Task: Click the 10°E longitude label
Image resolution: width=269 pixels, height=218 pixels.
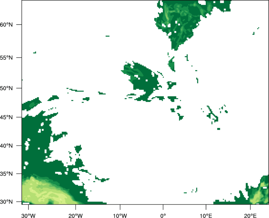Action: point(206,216)
